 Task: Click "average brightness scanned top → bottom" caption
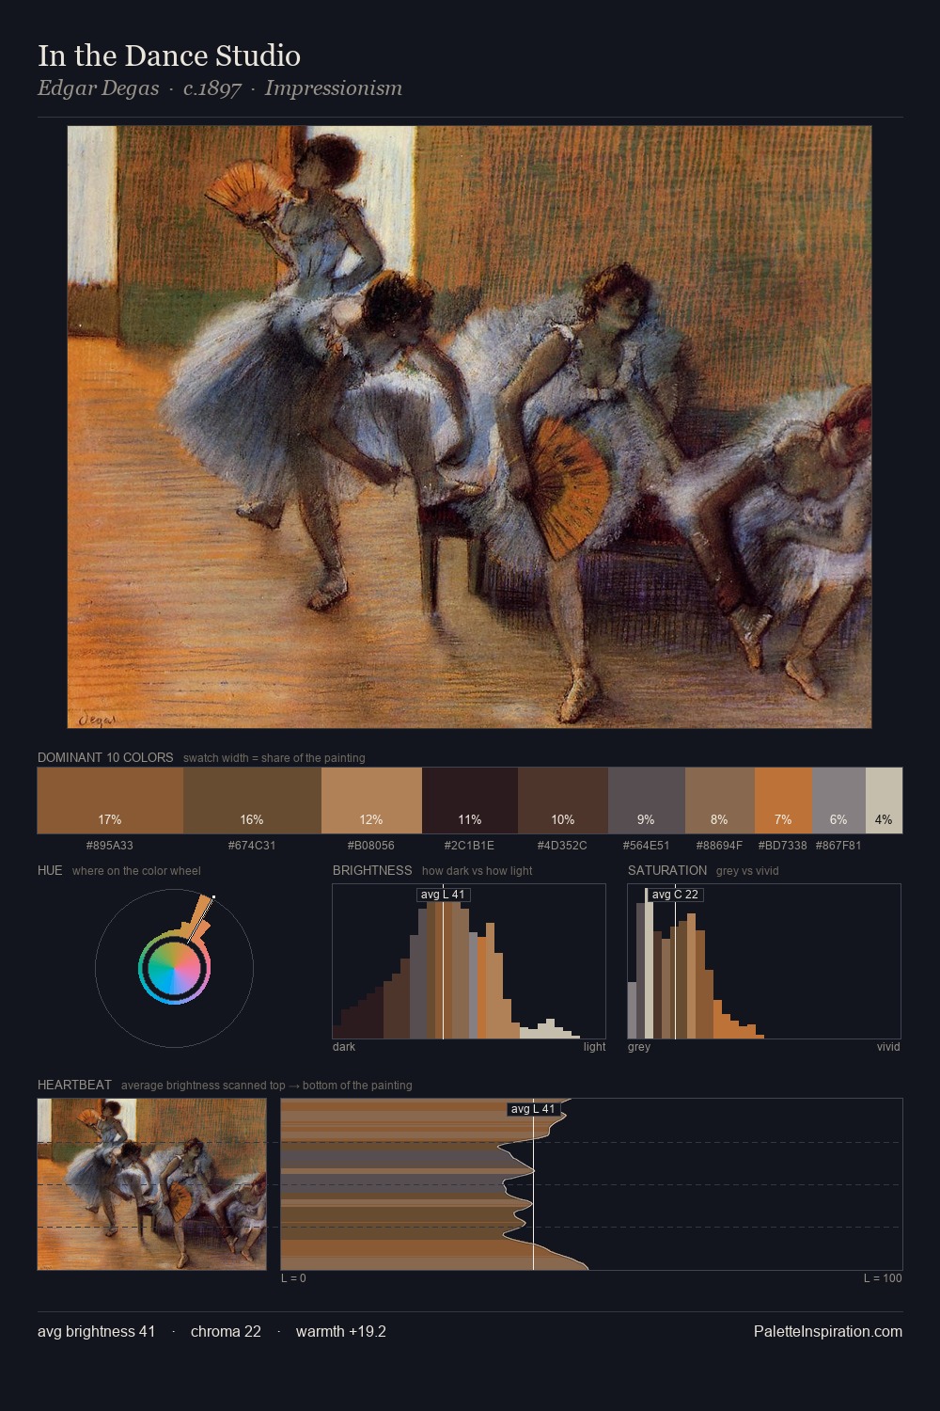[267, 1086]
